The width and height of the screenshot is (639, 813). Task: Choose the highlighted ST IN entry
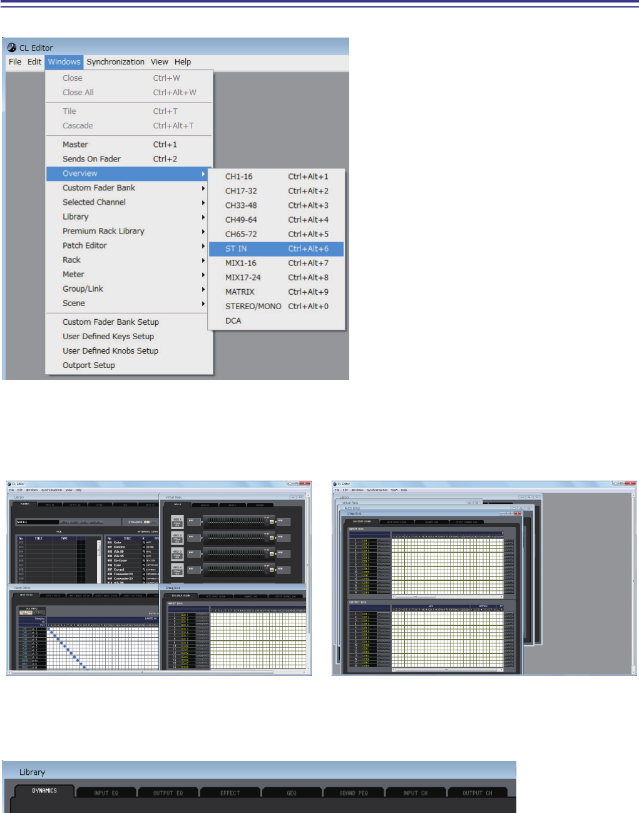point(277,248)
